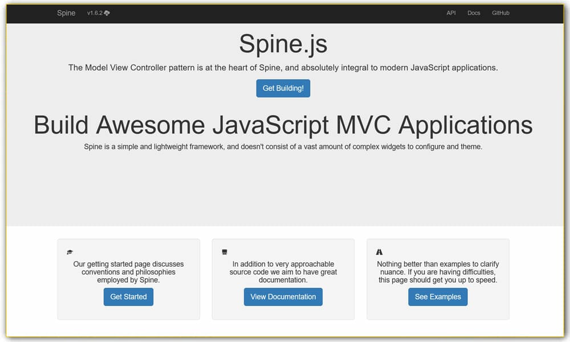The image size is (570, 342).
Task: Open the API page from the navbar
Action: tap(451, 13)
